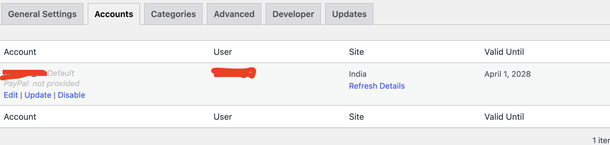The width and height of the screenshot is (610, 145).
Task: Click the Site footer column label
Action: pyautogui.click(x=356, y=117)
